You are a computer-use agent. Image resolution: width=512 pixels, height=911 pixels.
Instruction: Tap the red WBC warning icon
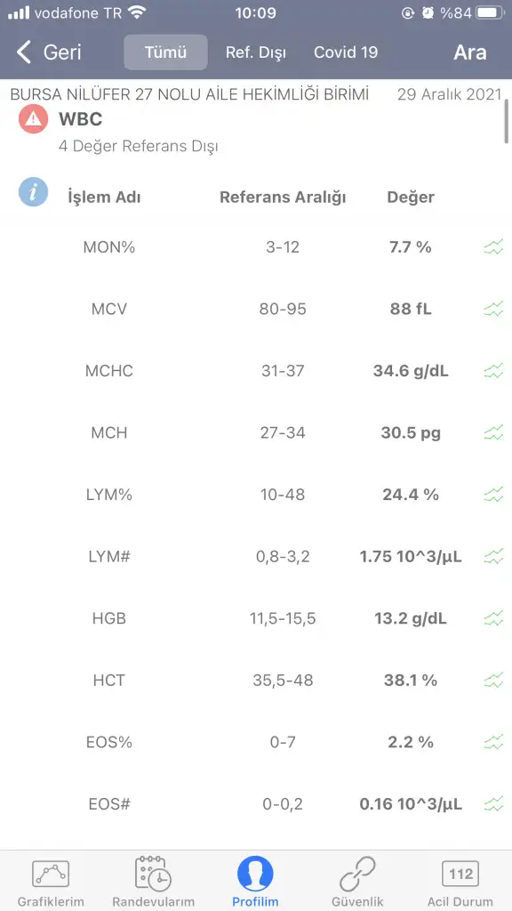click(x=33, y=119)
